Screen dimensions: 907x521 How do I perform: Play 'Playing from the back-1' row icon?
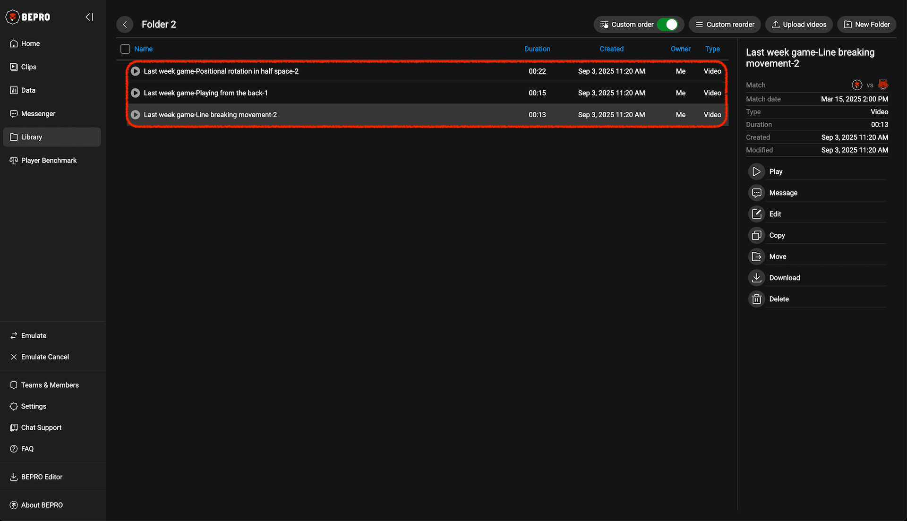136,93
